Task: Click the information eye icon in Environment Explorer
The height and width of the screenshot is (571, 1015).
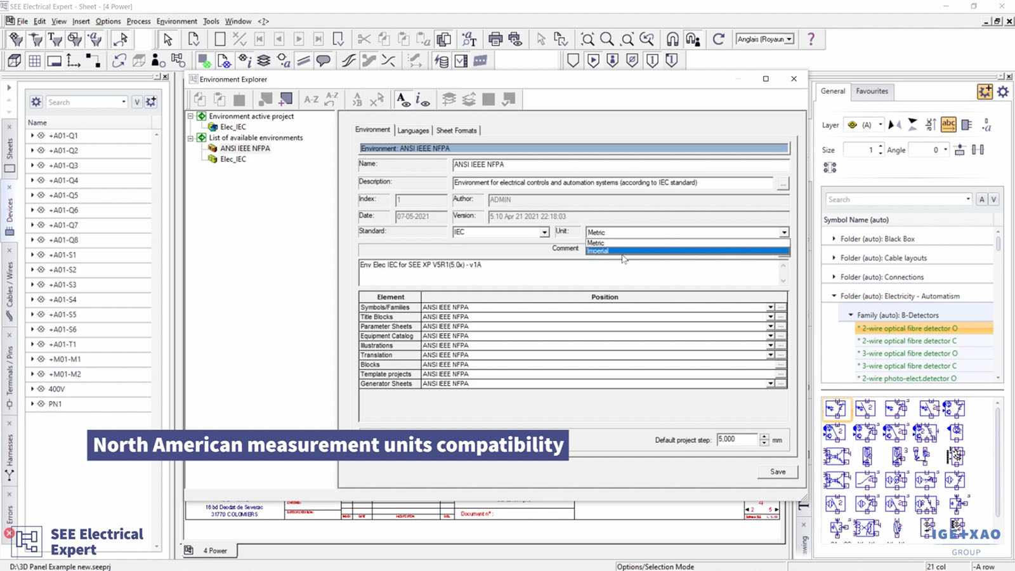Action: pyautogui.click(x=422, y=100)
